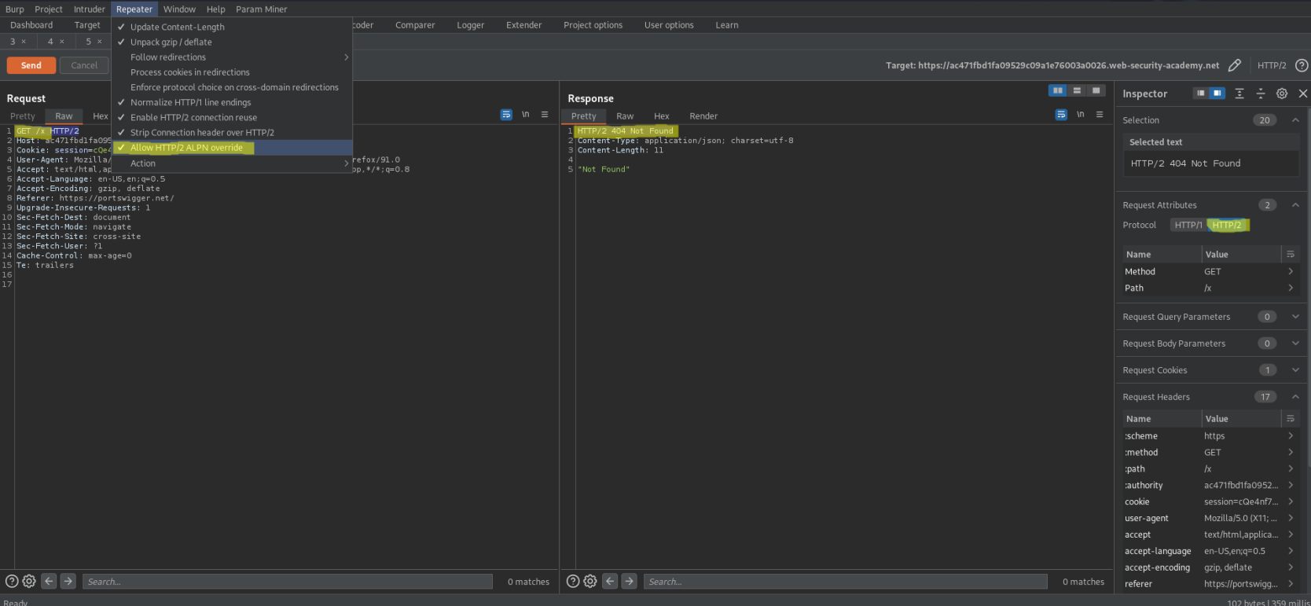1311x606 pixels.
Task: Open Response pane hamburger menu
Action: coord(1100,115)
